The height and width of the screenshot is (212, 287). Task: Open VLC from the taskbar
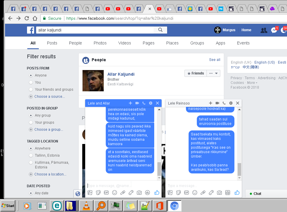coord(86,206)
